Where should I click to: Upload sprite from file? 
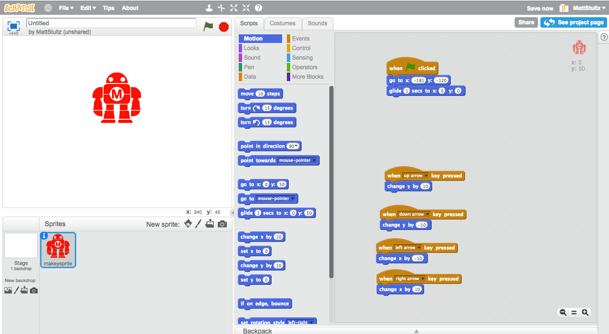(x=210, y=224)
